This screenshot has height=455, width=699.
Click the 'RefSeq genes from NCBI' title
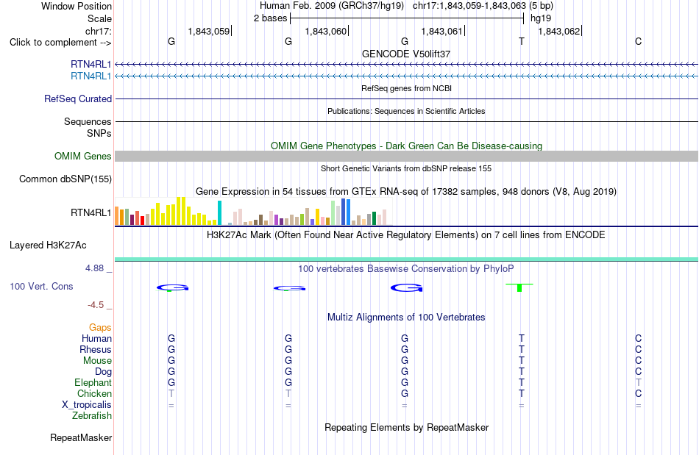[407, 88]
